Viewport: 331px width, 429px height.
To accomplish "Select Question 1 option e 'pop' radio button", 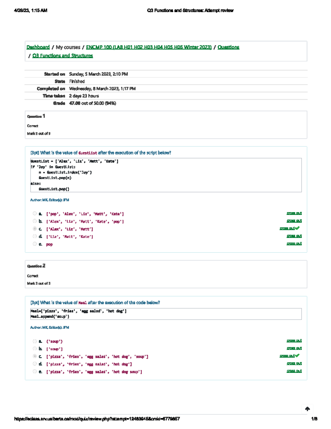I will pos(34,244).
